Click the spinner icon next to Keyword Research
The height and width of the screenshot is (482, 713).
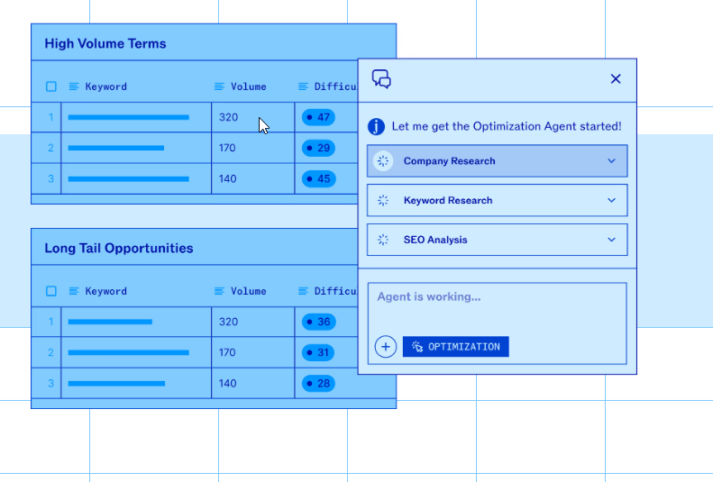pos(383,201)
